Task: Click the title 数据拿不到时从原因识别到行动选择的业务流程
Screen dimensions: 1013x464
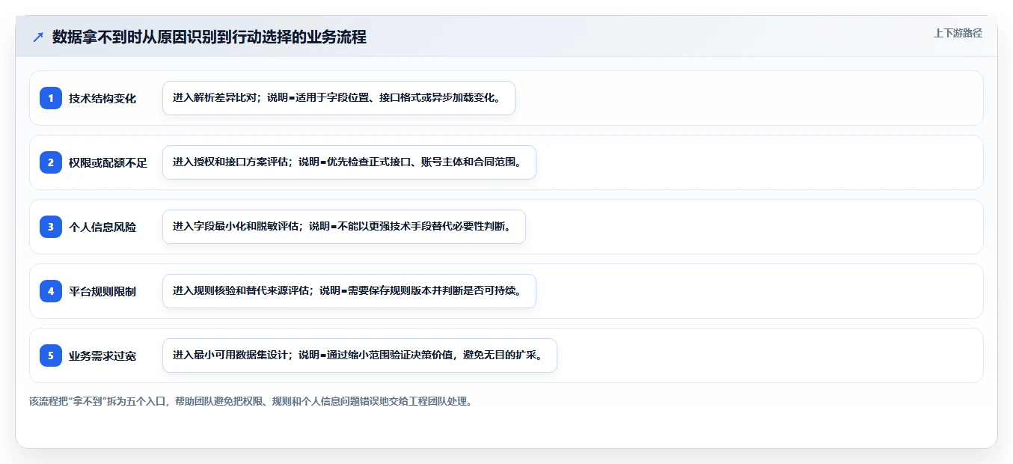Action: (209, 37)
